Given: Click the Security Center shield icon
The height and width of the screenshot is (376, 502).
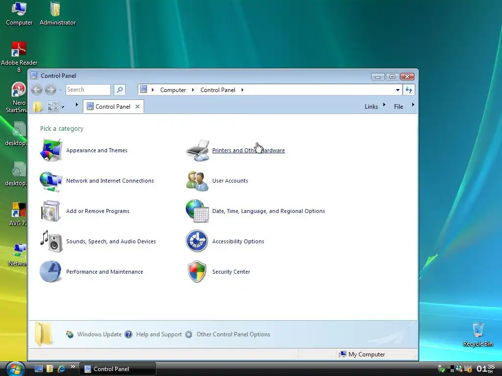Looking at the screenshot, I should tap(197, 271).
